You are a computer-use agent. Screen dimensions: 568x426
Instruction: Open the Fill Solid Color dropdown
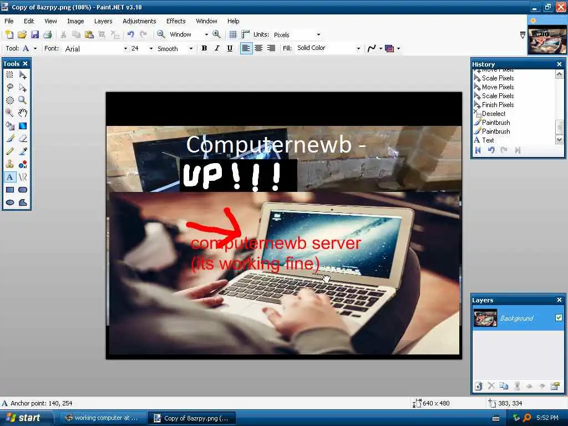[358, 48]
